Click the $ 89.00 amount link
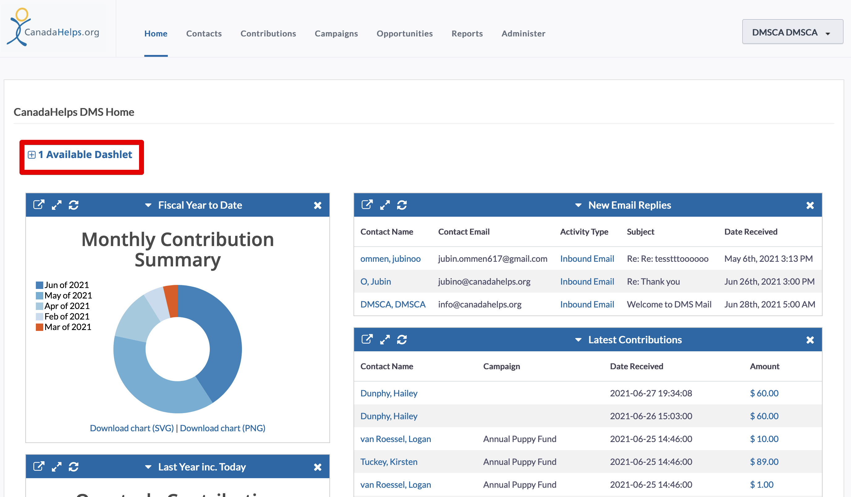 (x=764, y=462)
